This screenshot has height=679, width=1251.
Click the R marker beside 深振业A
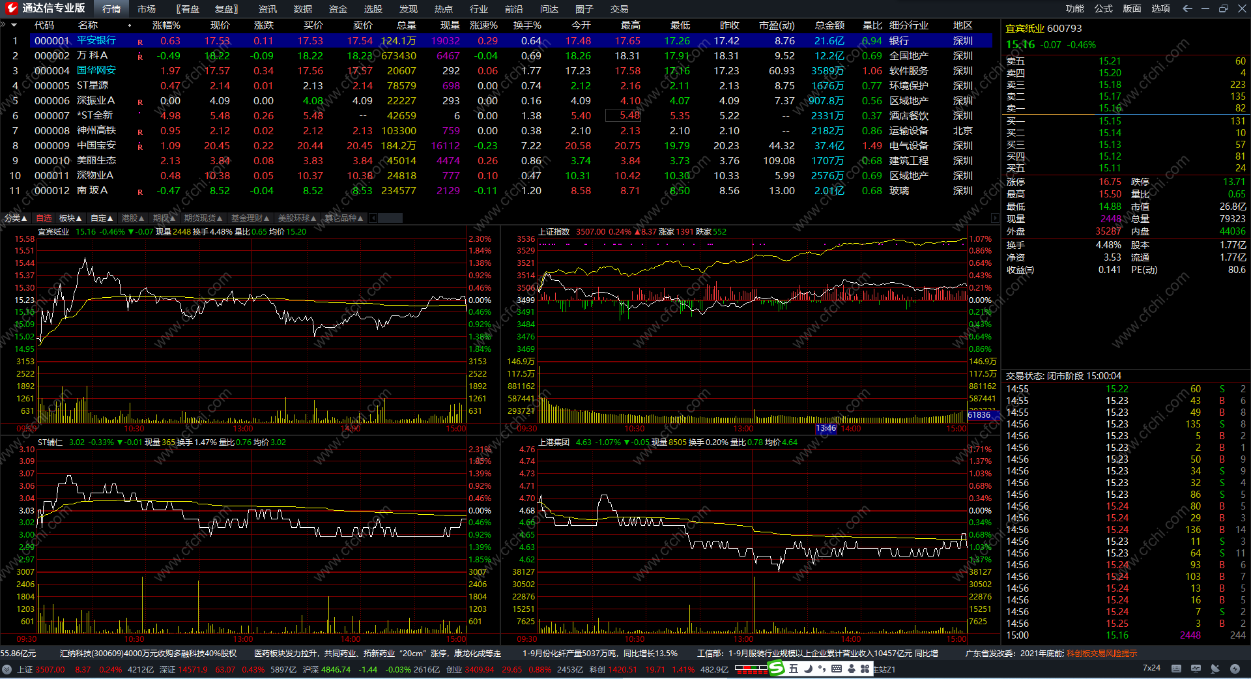point(140,102)
